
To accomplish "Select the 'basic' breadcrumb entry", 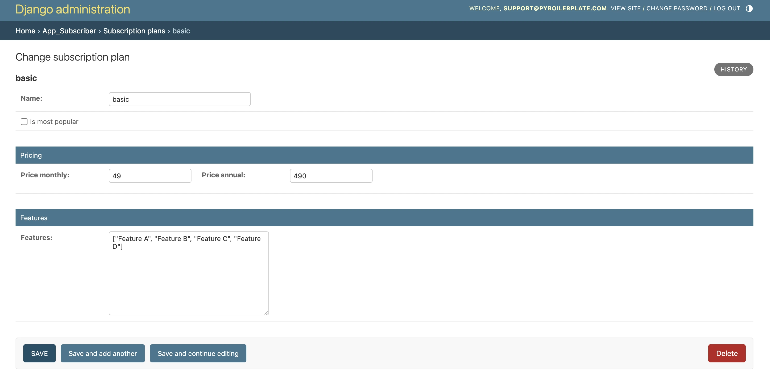I will (181, 31).
